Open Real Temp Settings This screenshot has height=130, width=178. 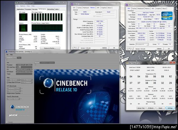pyautogui.click(x=170, y=108)
